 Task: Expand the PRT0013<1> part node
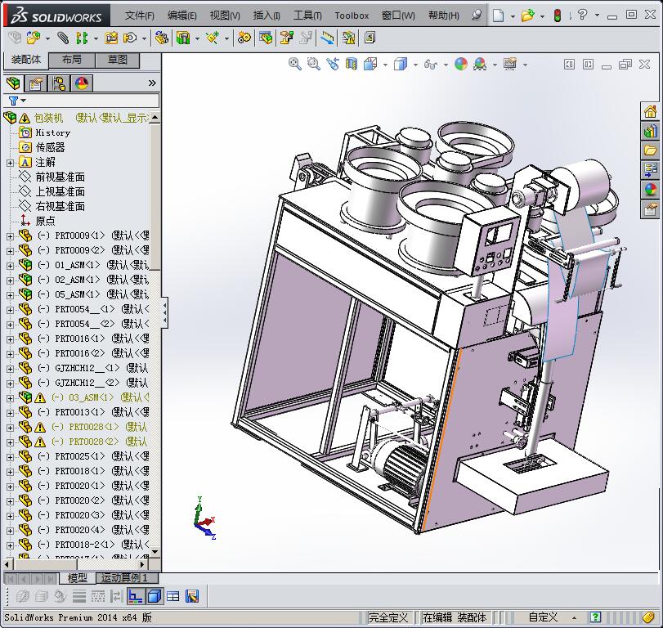coord(10,413)
